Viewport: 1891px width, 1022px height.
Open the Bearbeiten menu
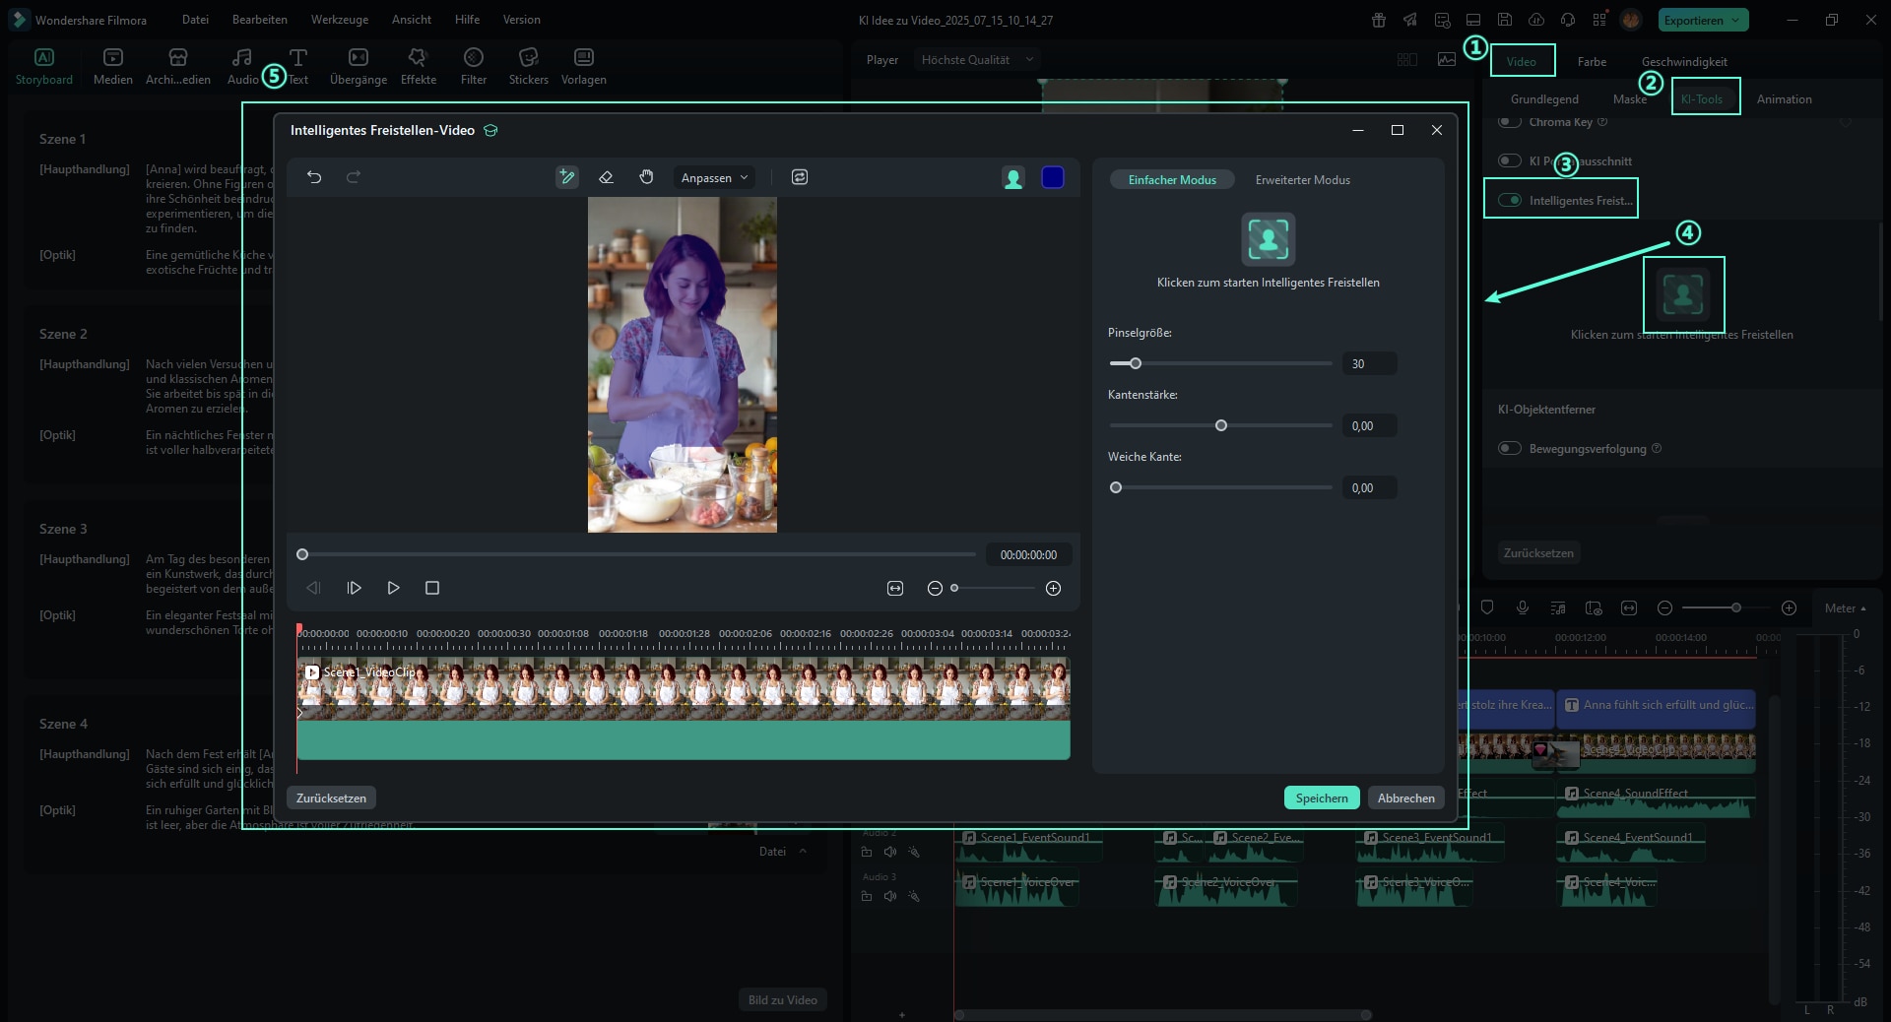pyautogui.click(x=260, y=20)
